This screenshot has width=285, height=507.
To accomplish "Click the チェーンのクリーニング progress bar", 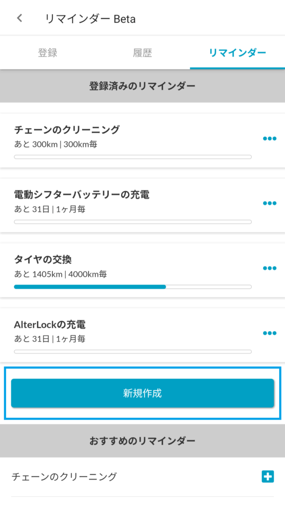I will 133,157.
